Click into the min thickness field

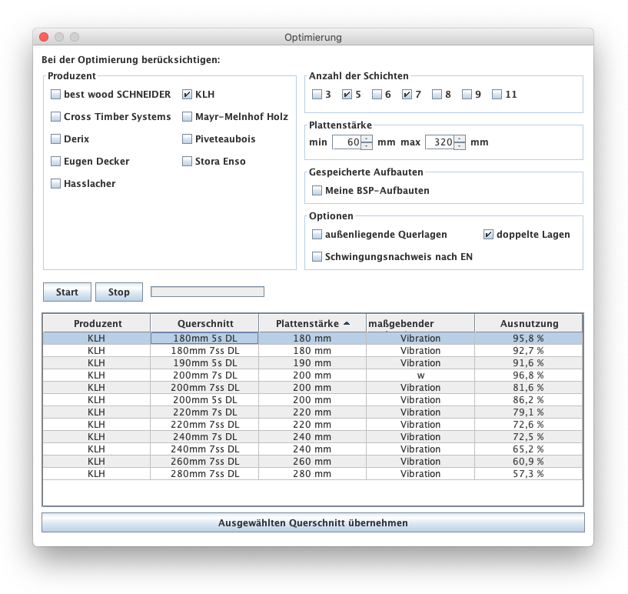[346, 142]
